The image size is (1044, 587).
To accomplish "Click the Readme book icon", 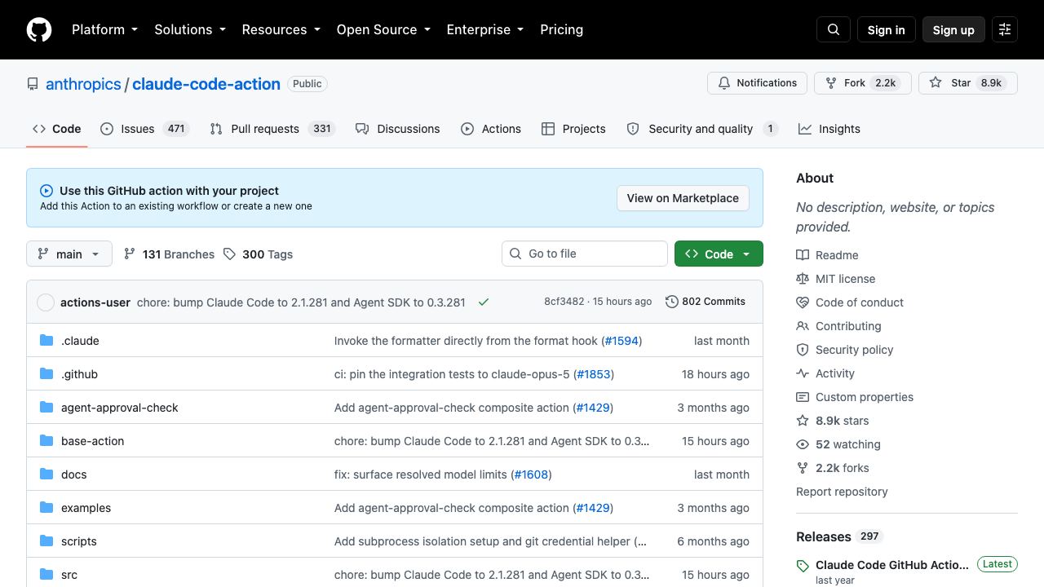I will 803,255.
